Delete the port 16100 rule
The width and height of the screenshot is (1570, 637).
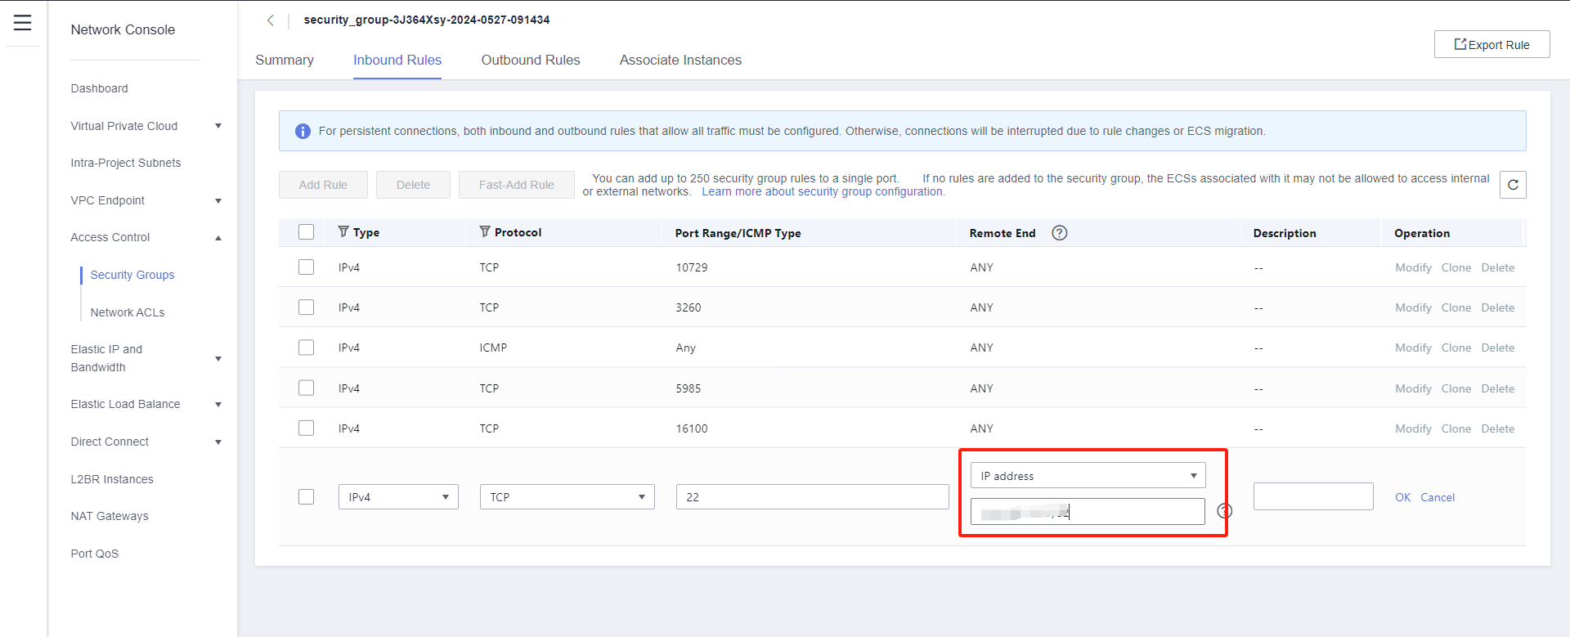click(x=1498, y=428)
